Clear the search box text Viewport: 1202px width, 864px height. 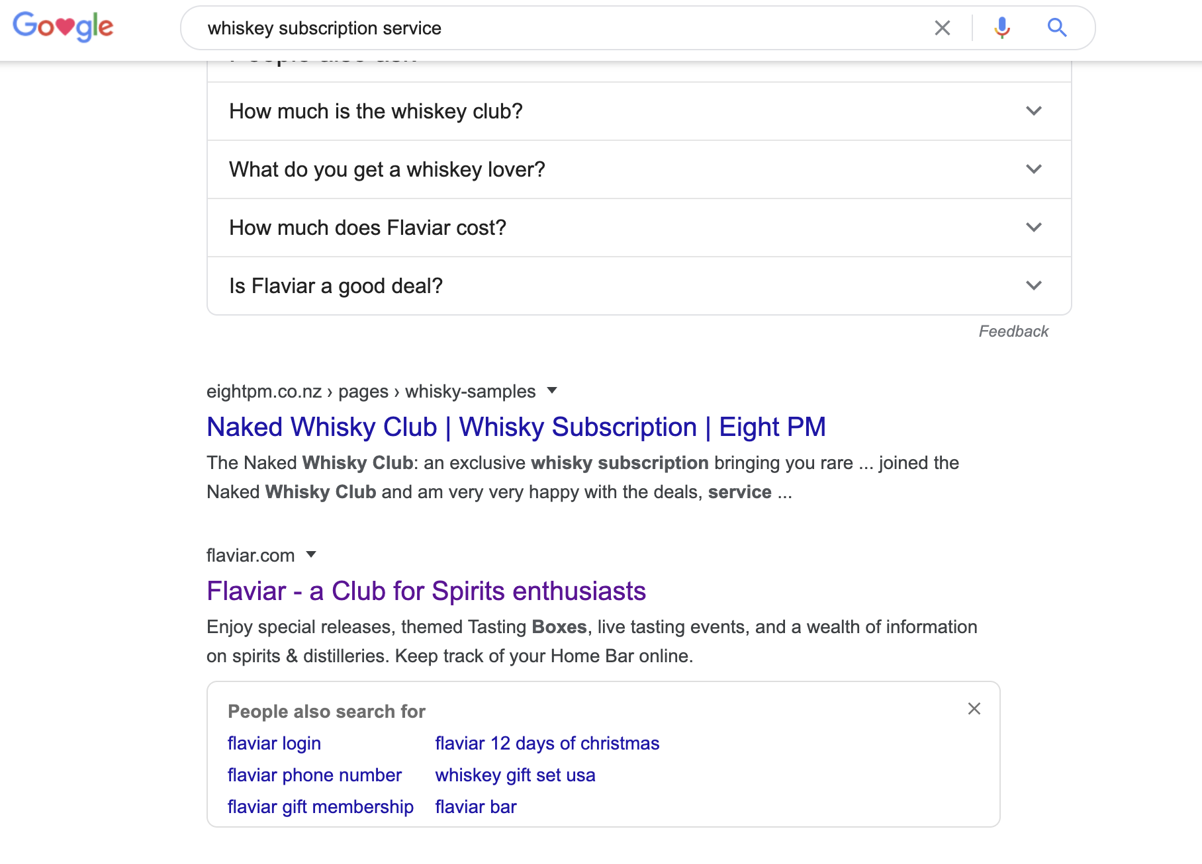[942, 28]
